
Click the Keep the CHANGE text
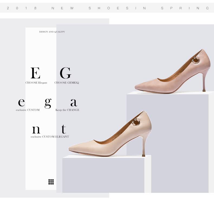[67, 110]
